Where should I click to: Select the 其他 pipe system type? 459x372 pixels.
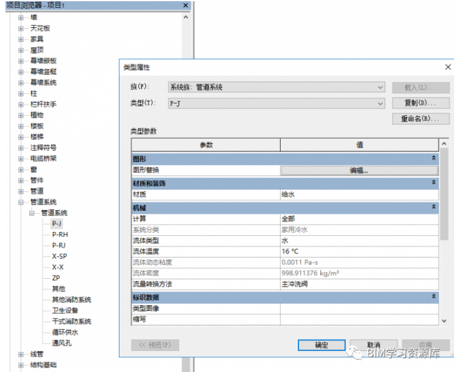pos(59,289)
